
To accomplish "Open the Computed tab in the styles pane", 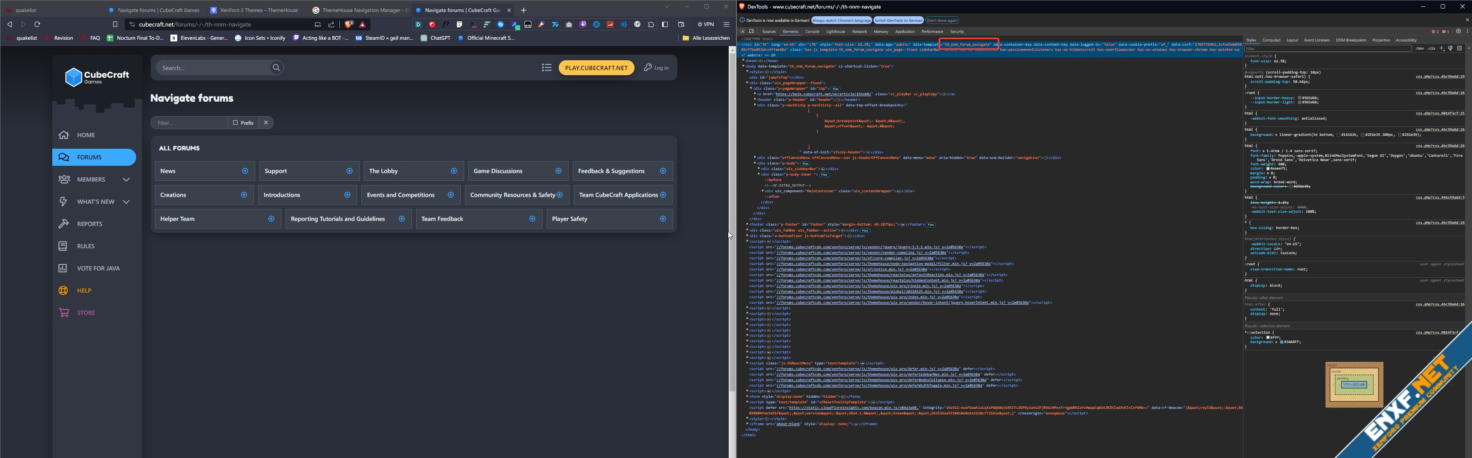I will point(1271,41).
